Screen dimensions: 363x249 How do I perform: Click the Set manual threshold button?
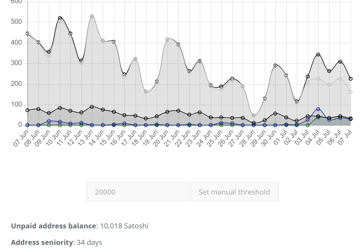coord(234,192)
